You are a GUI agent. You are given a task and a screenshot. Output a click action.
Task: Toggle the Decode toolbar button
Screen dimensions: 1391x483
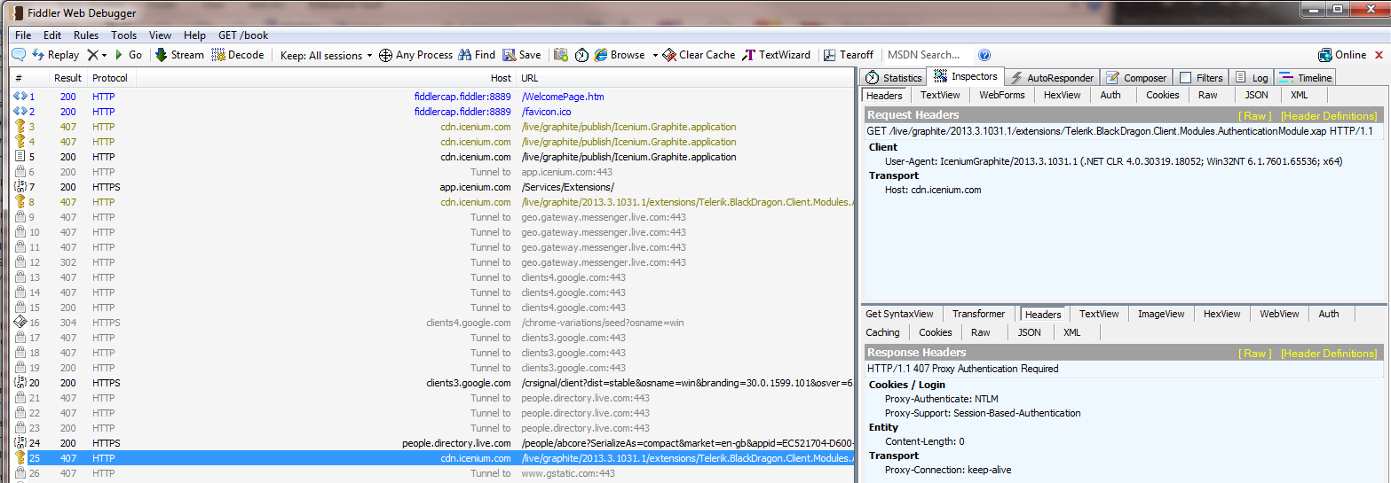pos(237,55)
